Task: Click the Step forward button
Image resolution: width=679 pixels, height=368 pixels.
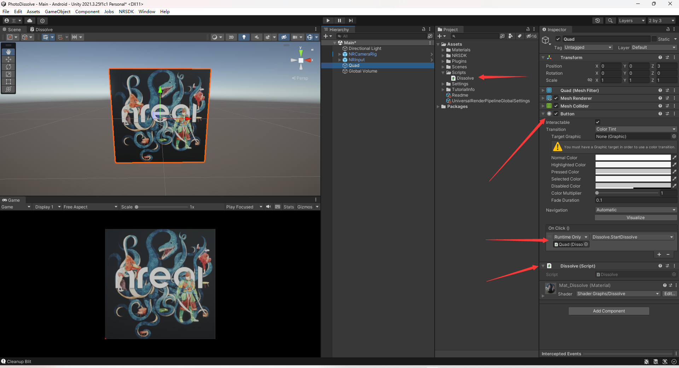Action: point(350,21)
